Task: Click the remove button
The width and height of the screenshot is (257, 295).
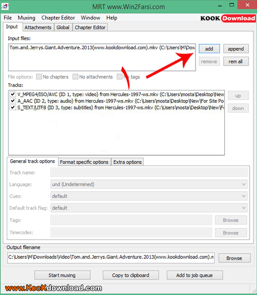Action: [209, 61]
